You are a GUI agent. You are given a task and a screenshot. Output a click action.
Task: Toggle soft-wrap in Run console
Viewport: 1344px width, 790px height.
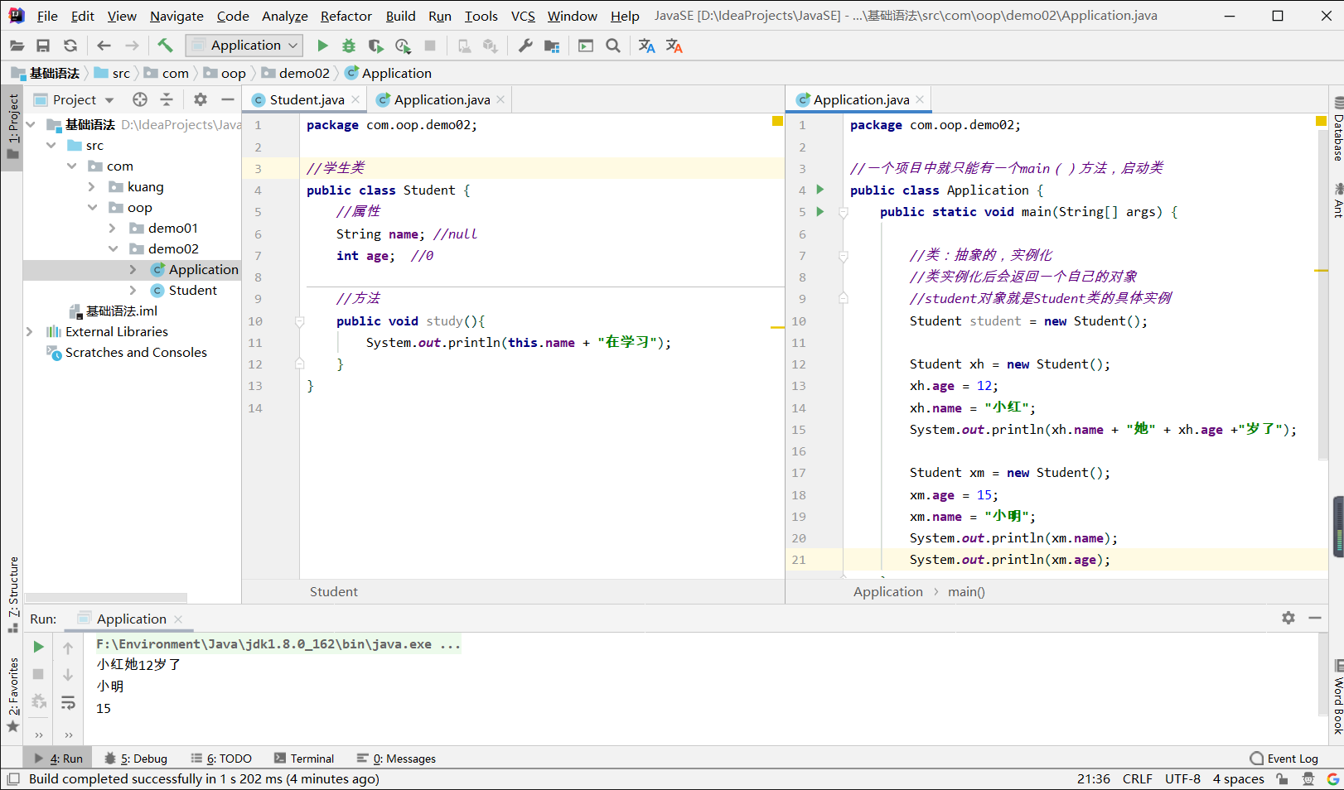[68, 702]
